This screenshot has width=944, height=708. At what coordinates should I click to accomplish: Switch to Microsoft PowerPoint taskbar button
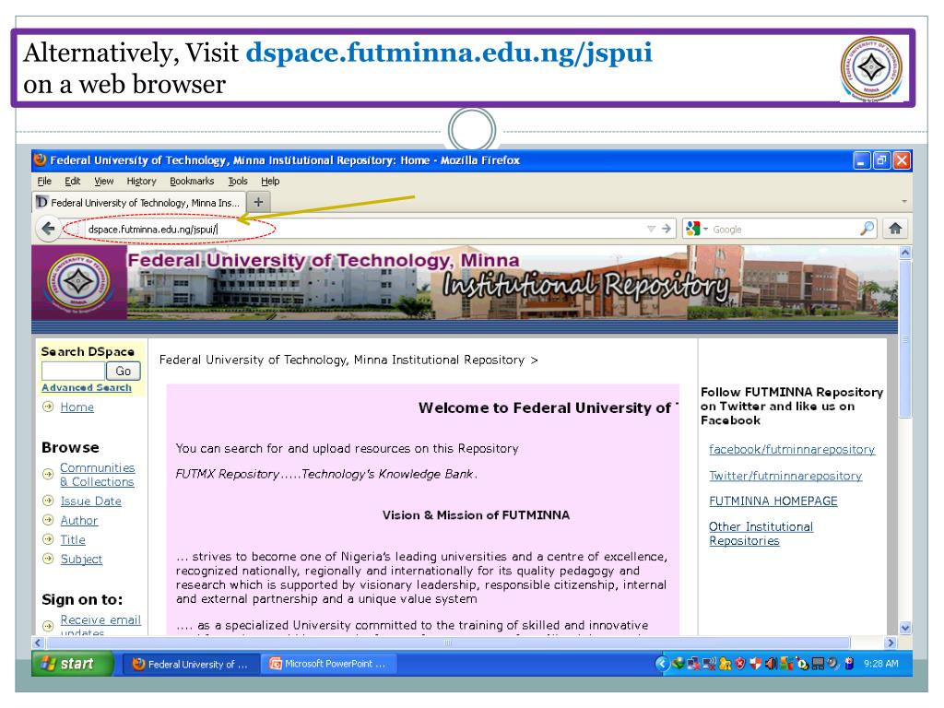click(329, 664)
